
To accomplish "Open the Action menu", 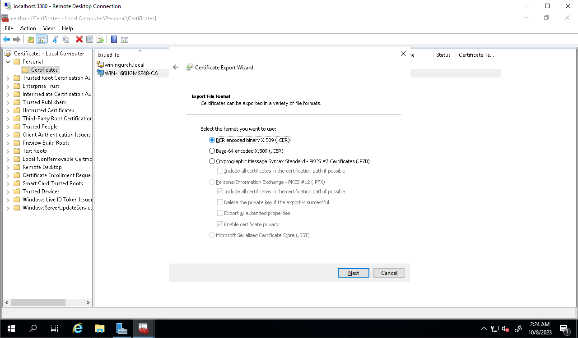I will pyautogui.click(x=28, y=28).
